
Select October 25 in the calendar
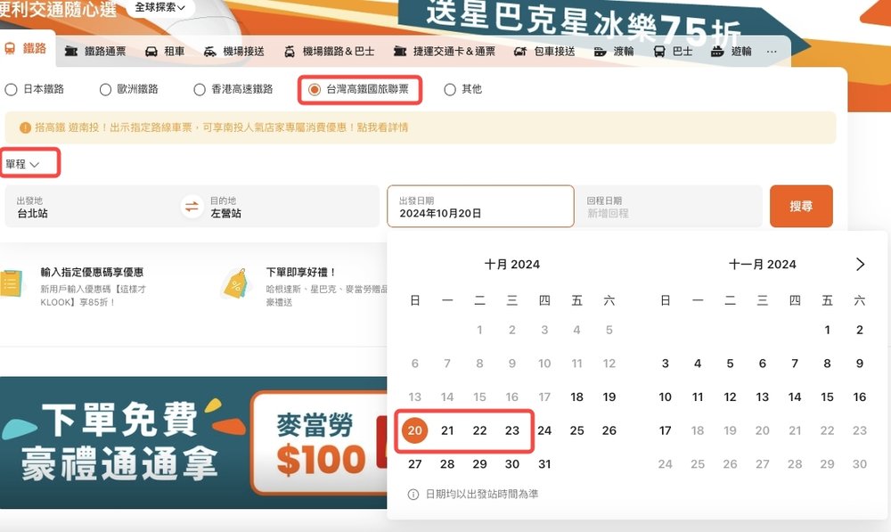pyautogui.click(x=576, y=430)
